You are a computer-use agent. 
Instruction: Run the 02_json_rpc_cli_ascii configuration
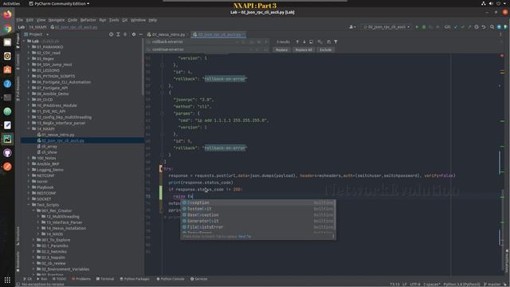point(417,27)
